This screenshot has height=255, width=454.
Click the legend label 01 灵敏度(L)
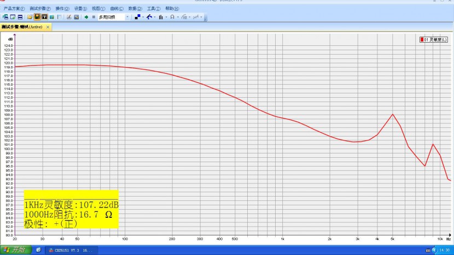point(435,40)
